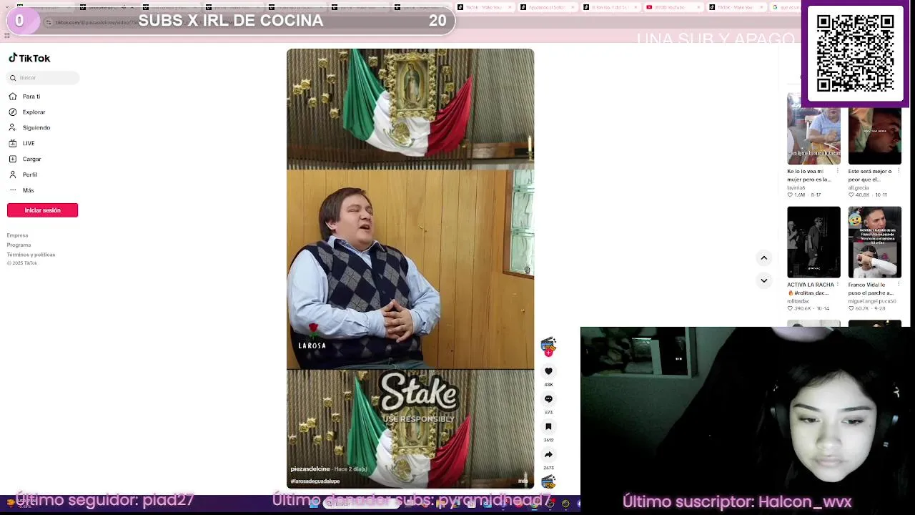Screen dimensions: 915x515
Task: Open 'ACTIVA LA RACHA' video thumbnail
Action: pyautogui.click(x=813, y=242)
